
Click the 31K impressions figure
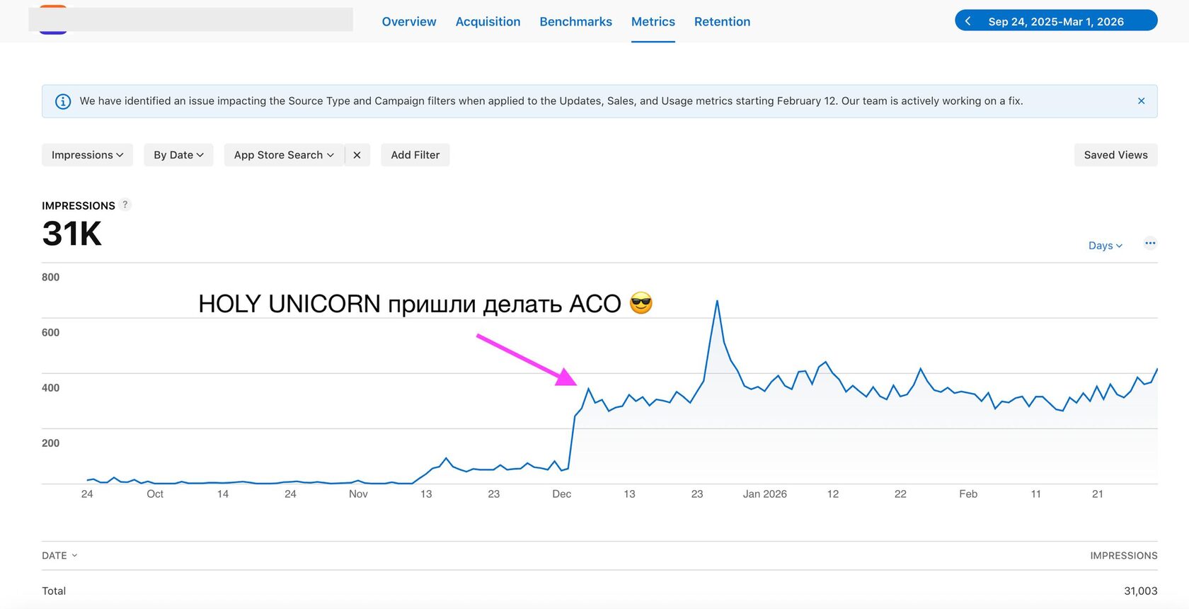tap(72, 234)
